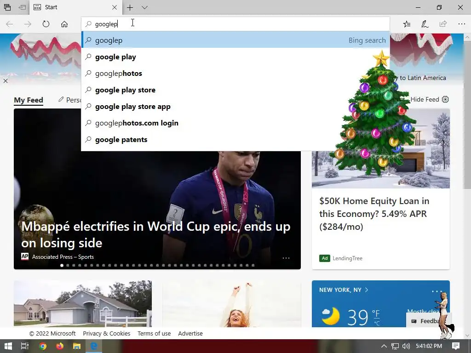Viewport: 471px width, 353px height.
Task: Switch to the My Feed tab
Action: 29,100
